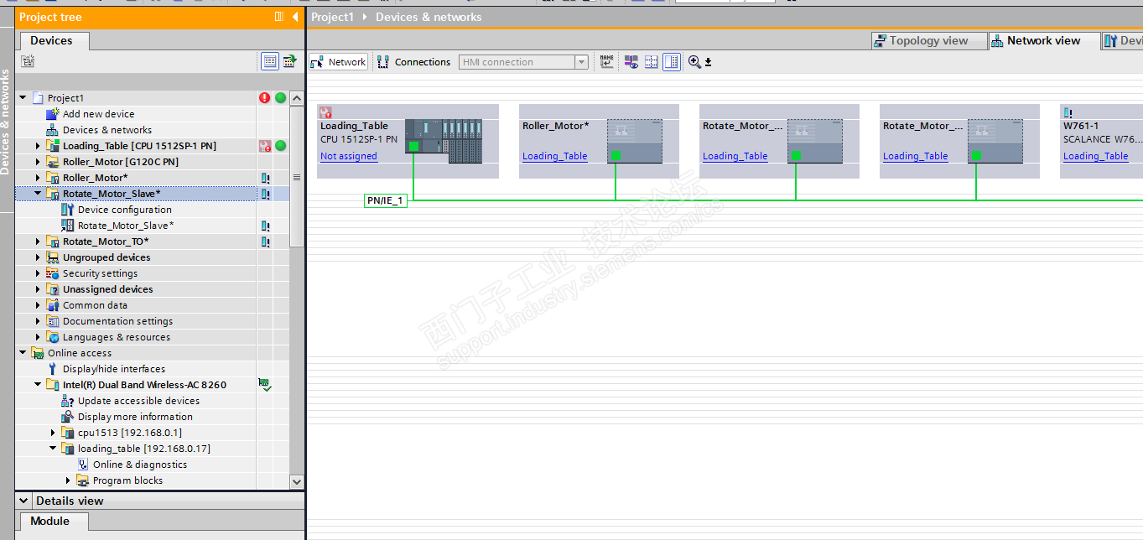This screenshot has width=1143, height=540.
Task: Click the scroll up arrow of project tree
Action: [x=296, y=98]
